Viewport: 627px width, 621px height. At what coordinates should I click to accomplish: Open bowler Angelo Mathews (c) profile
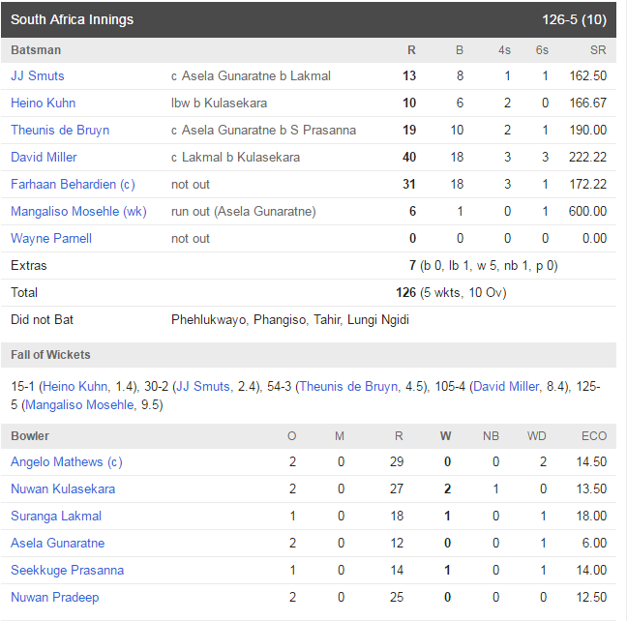click(x=66, y=462)
